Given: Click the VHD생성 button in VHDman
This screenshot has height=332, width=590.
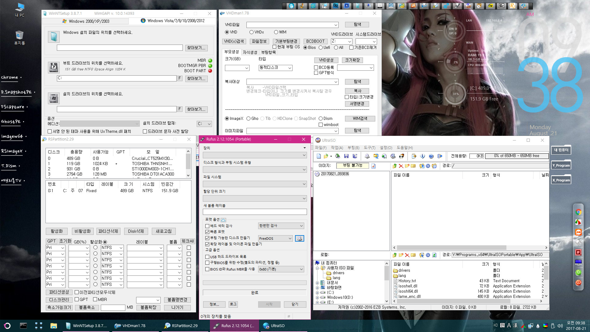Looking at the screenshot, I should pyautogui.click(x=326, y=60).
